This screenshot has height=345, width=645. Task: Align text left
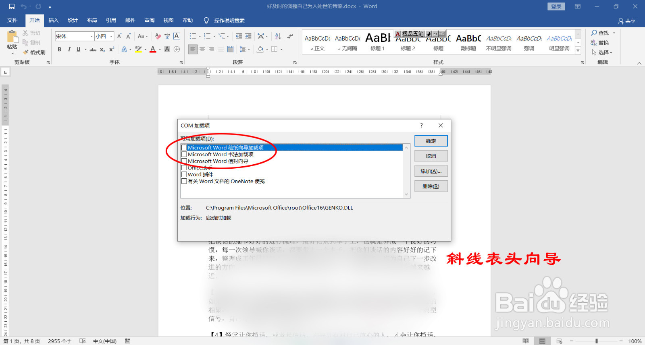pos(193,49)
